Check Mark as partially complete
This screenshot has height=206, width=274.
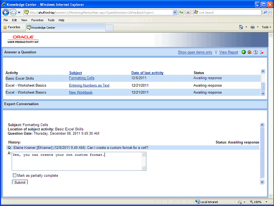pyautogui.click(x=15, y=176)
